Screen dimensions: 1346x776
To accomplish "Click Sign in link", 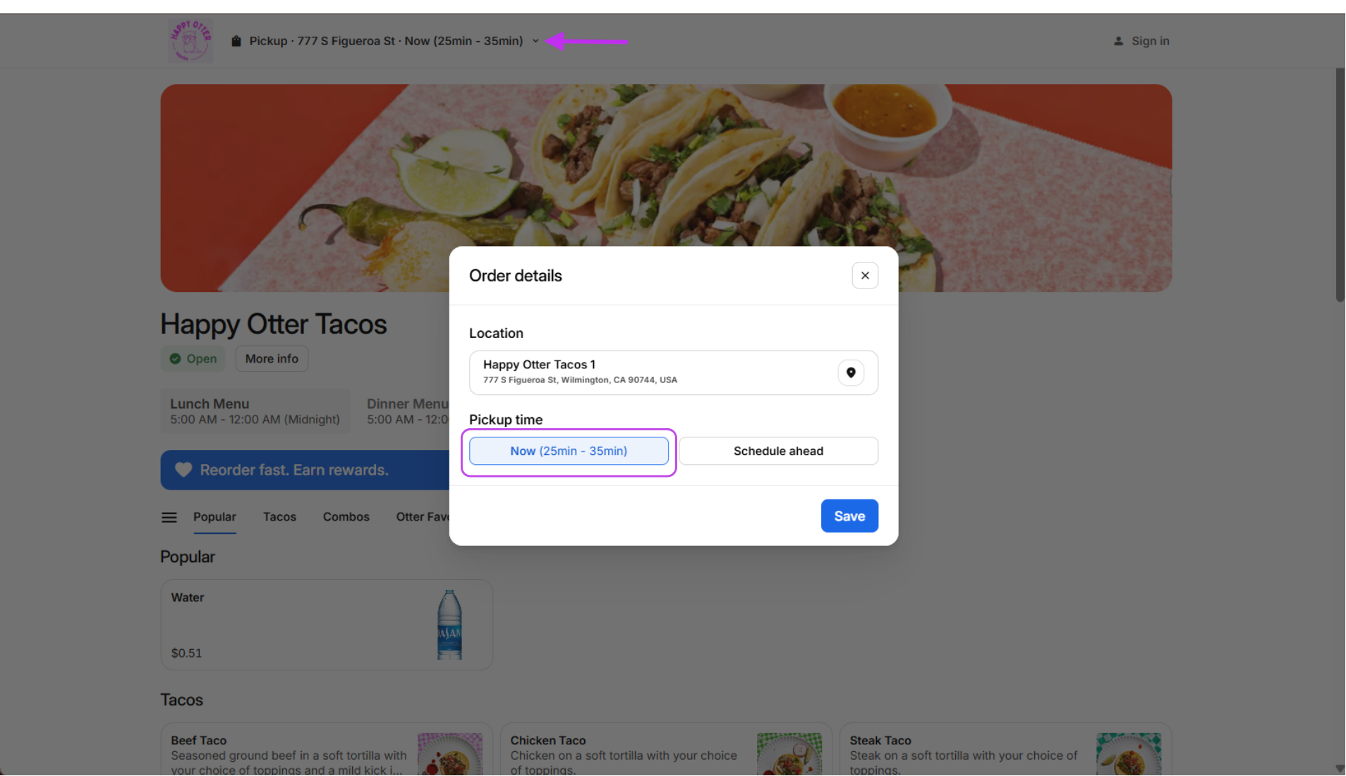I will pos(1150,41).
